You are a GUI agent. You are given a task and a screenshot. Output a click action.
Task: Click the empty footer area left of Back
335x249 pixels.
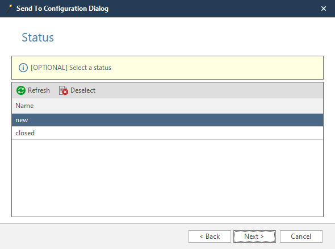[94, 236]
